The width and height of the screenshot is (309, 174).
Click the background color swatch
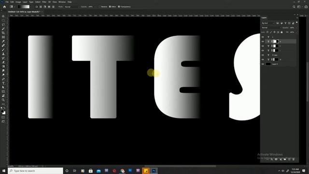coord(4,113)
